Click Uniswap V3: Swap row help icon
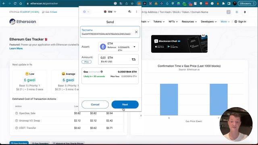The image size is (258, 145). point(17,120)
